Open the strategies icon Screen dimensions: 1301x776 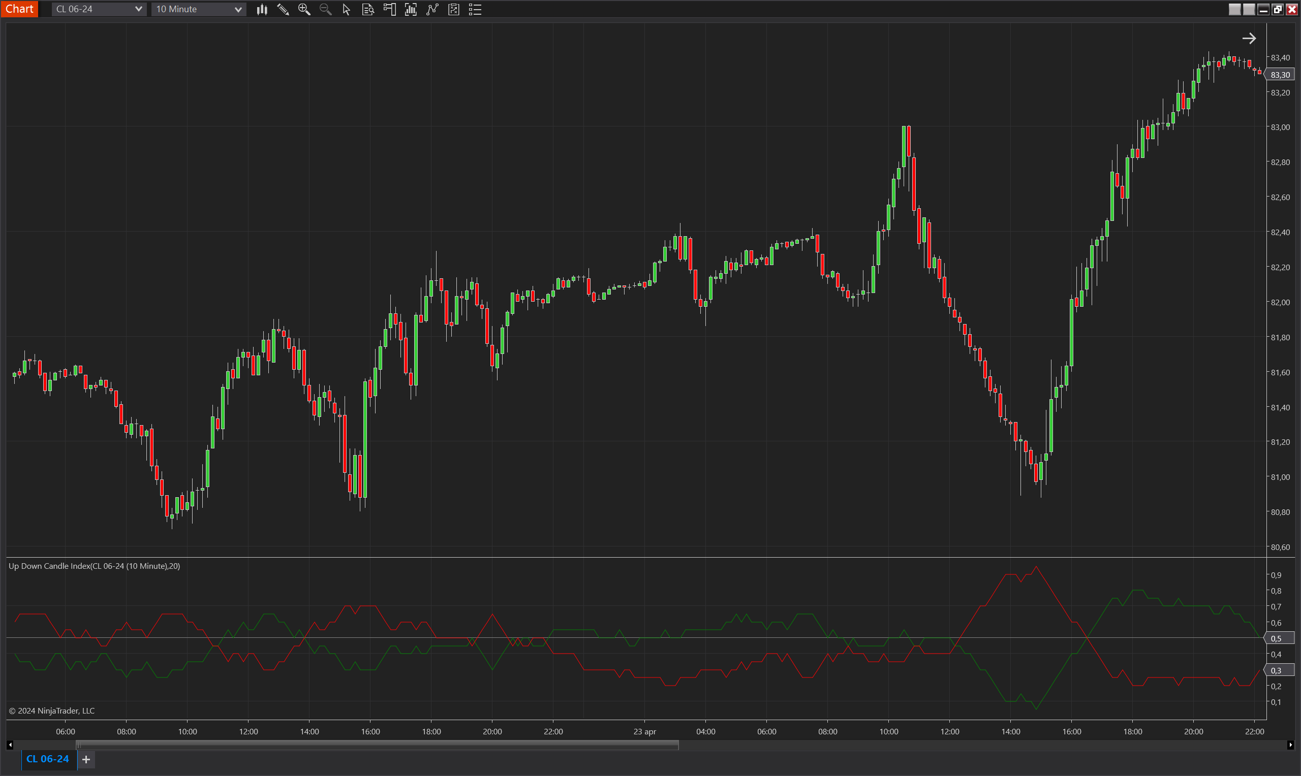click(x=453, y=9)
